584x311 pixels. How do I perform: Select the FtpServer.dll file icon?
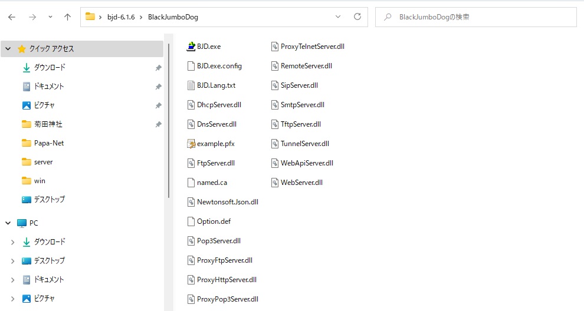click(191, 163)
